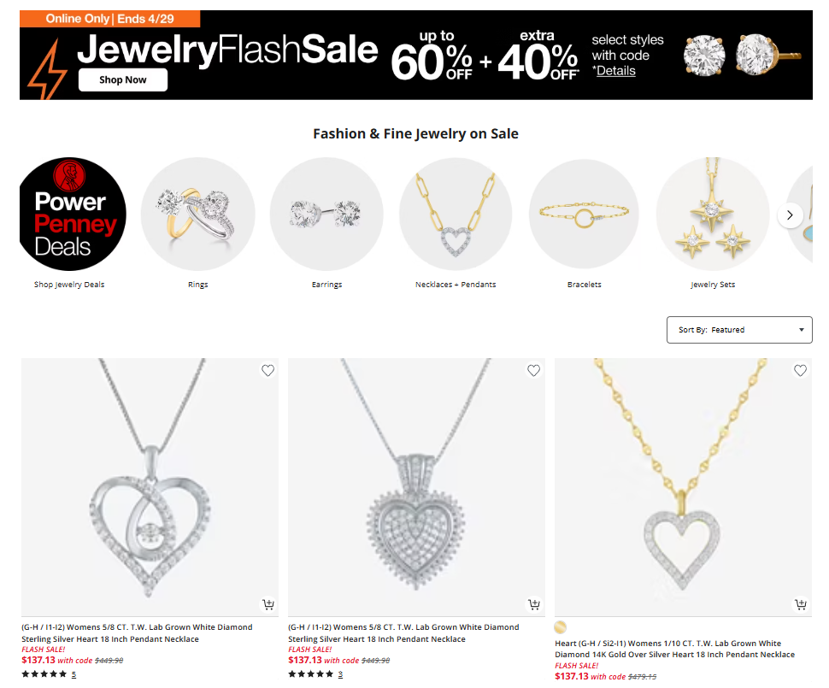Open Power Penney Deals category
829x688 pixels.
(x=73, y=214)
